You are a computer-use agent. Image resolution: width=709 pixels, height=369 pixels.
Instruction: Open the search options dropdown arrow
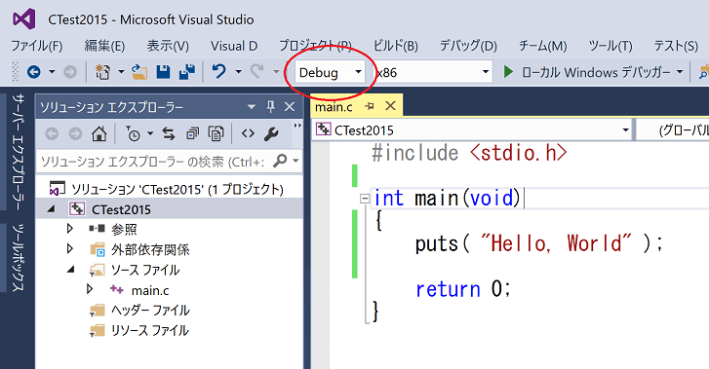point(295,161)
